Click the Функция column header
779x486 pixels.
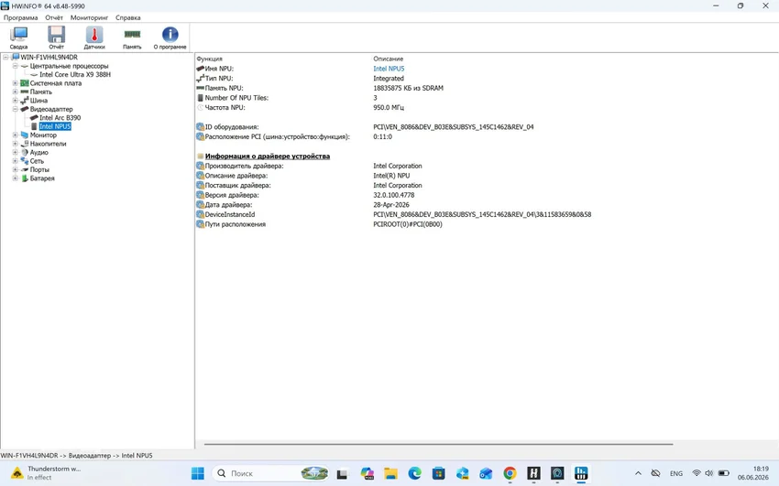[x=209, y=59]
